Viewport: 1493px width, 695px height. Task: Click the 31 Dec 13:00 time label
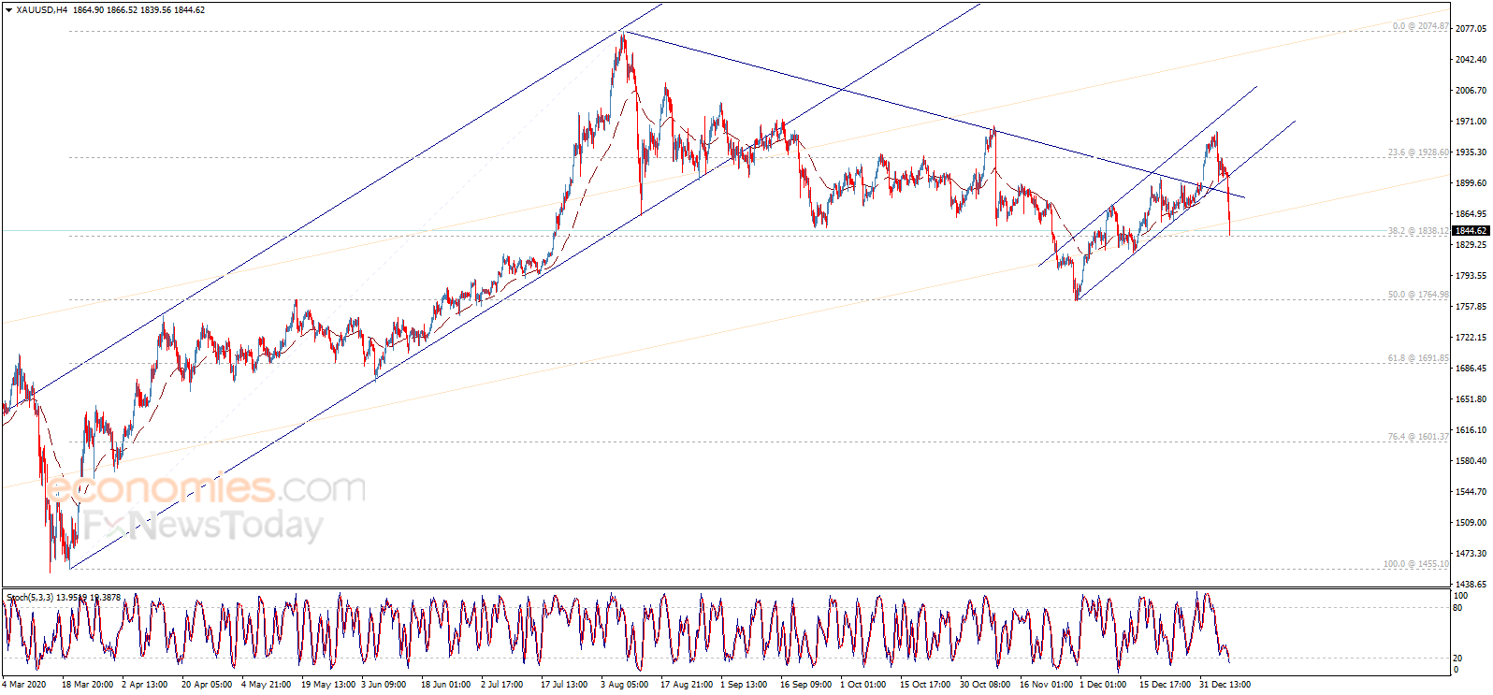1225,685
